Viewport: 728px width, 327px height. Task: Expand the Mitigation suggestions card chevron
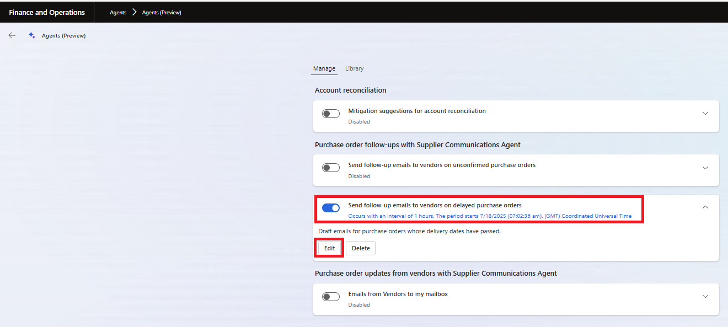(x=705, y=114)
